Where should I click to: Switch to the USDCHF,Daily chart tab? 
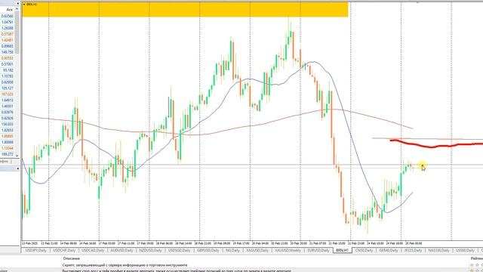pyautogui.click(x=64, y=250)
